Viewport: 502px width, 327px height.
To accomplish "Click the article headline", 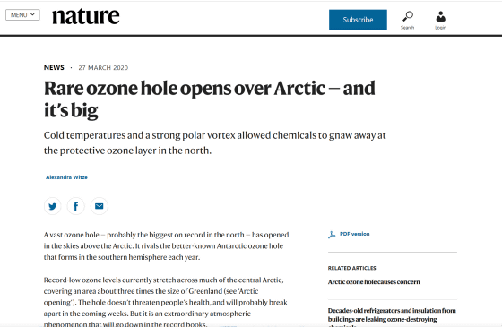I will 210,99.
